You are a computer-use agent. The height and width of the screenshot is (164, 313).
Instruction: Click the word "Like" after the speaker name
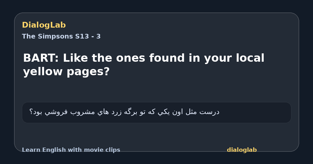(75, 58)
